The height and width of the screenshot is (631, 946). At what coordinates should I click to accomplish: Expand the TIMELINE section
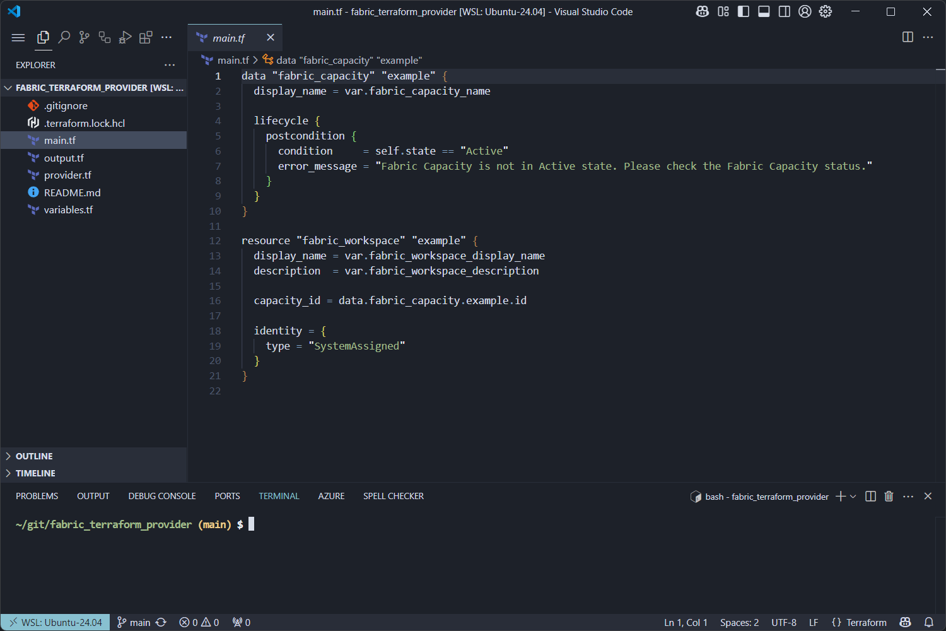[x=36, y=473]
